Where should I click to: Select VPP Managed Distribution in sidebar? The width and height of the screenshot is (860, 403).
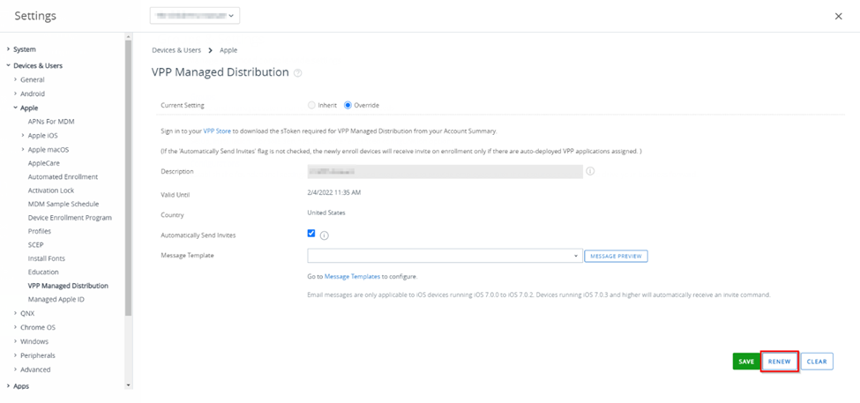point(68,286)
